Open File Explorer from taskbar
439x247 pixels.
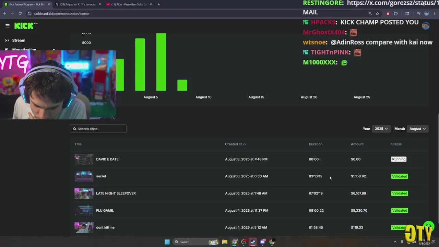[225, 242]
